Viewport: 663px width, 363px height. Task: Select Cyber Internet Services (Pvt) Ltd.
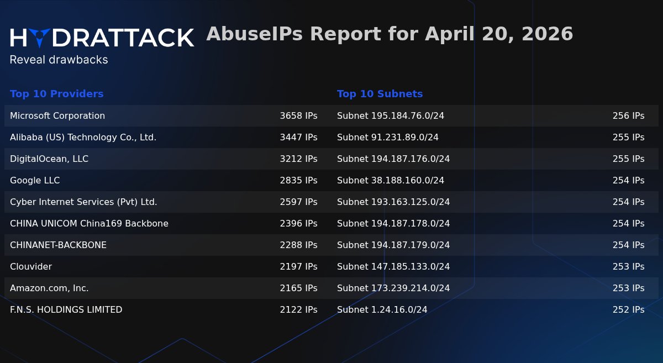point(83,202)
